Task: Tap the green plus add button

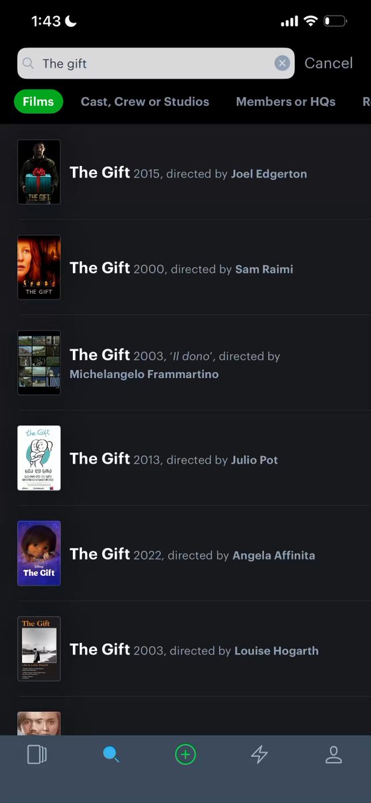Action: coord(185,755)
